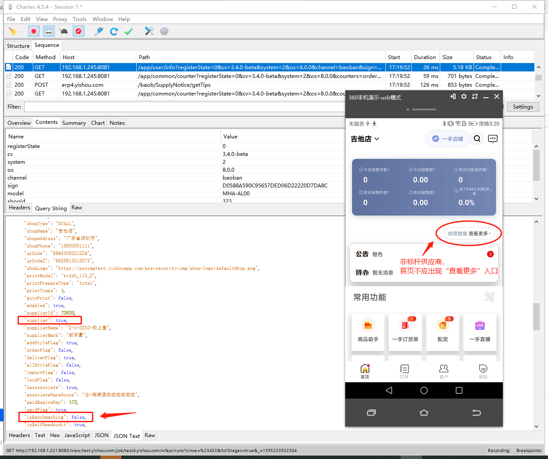Toggle breakpoints with the red hexagon icon
The height and width of the screenshot is (459, 548).
coord(78,31)
